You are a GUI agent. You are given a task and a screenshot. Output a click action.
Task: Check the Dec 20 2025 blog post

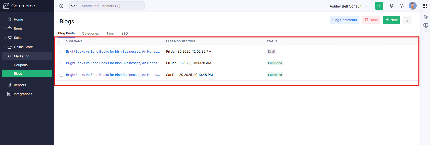[x=61, y=75]
